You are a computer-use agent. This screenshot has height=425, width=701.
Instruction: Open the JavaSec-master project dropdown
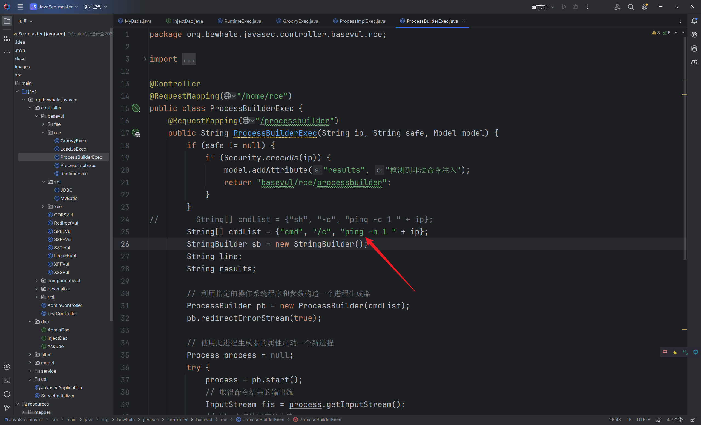point(54,7)
